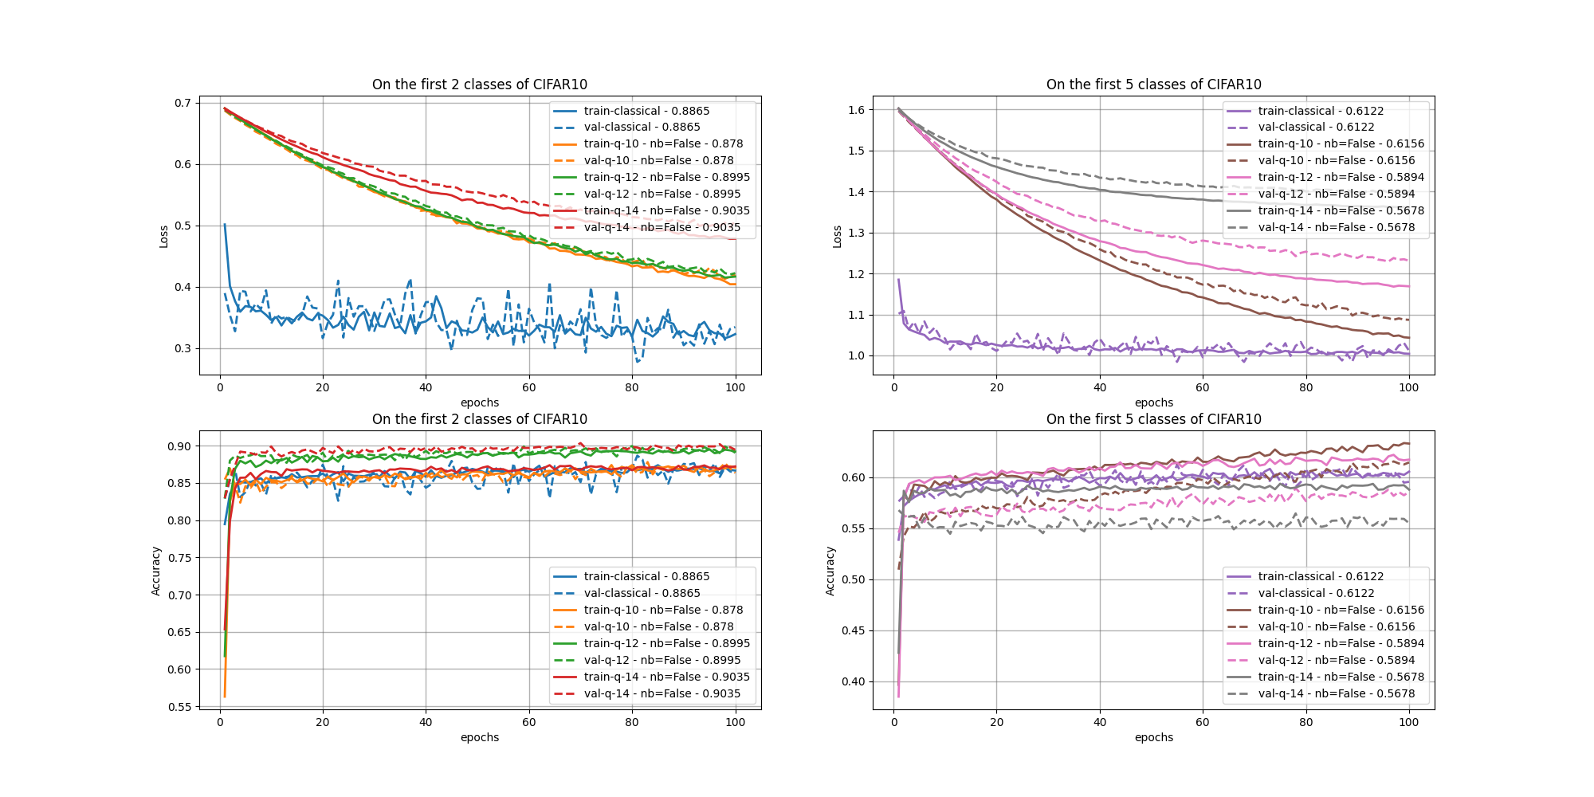The height and width of the screenshot is (797, 1594).
Task: Click the epochs label under 5-class accuracy plot
Action: click(x=1153, y=737)
